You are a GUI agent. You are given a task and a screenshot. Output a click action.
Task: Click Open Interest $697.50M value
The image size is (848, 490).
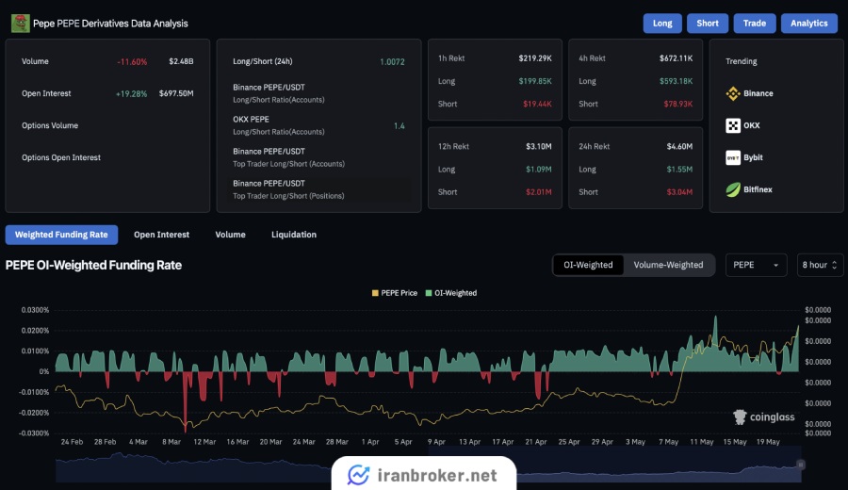pyautogui.click(x=176, y=93)
